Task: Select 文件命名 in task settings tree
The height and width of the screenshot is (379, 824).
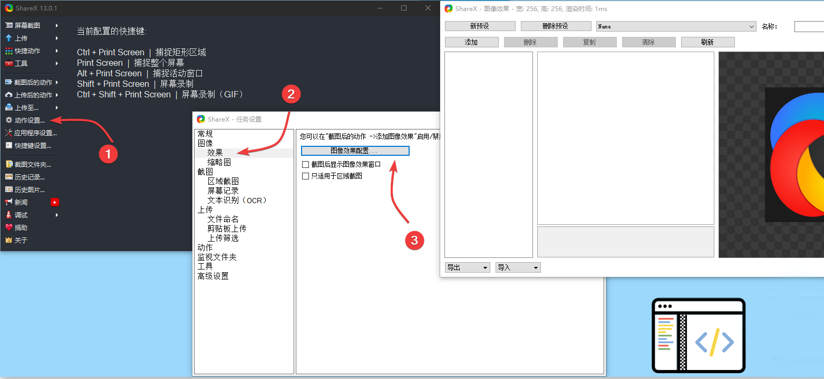Action: (x=223, y=219)
